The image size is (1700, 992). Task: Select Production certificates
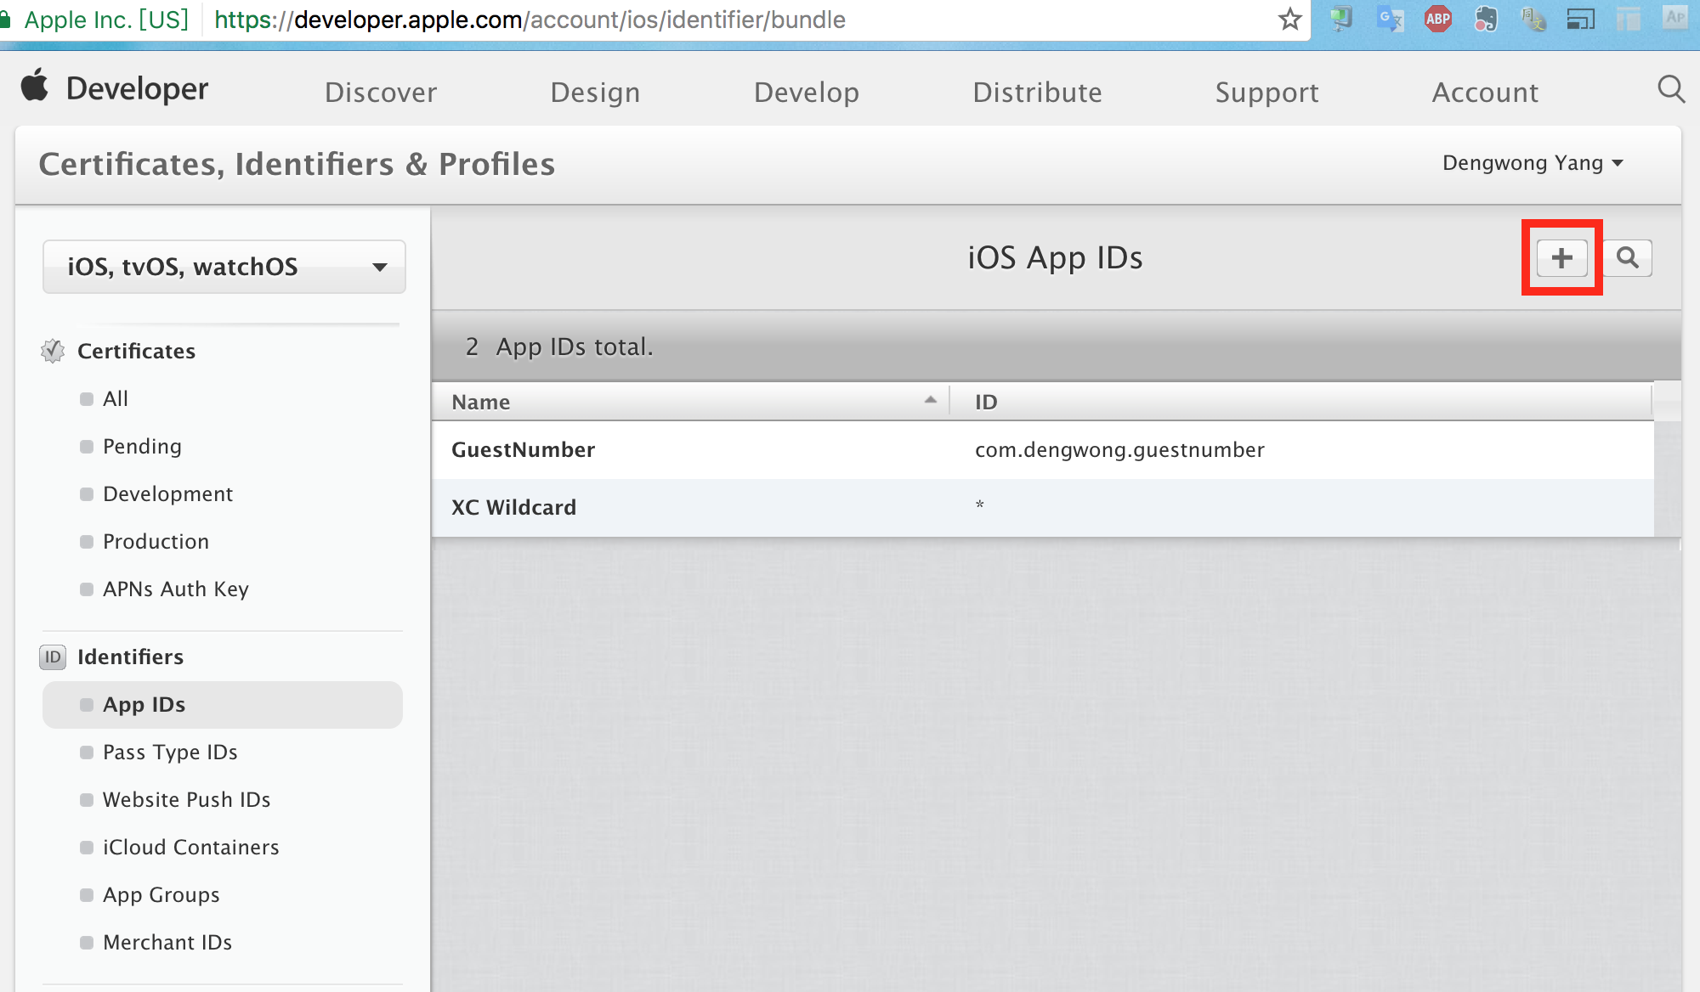[156, 541]
